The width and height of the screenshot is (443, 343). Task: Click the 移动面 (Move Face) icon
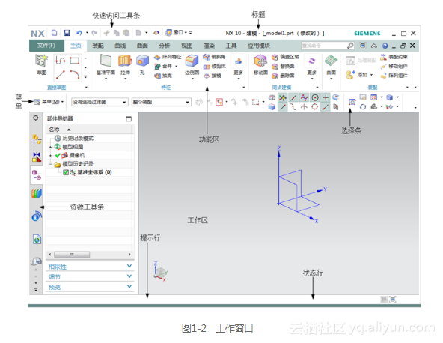tap(260, 61)
